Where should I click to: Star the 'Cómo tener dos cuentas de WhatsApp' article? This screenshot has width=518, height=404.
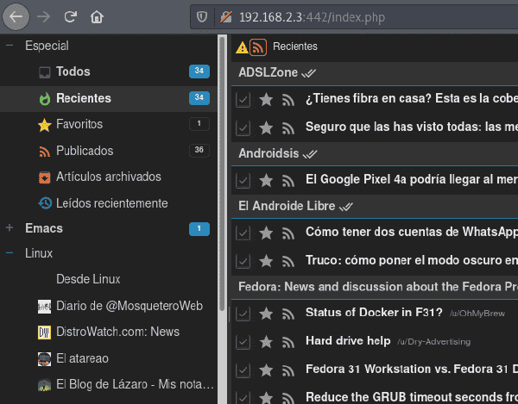pos(266,233)
